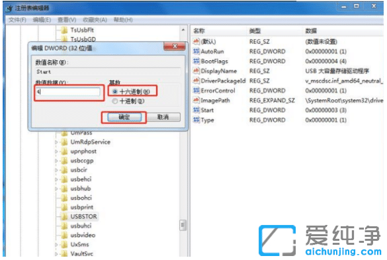The image size is (387, 260).
Task: Select the REG_EXPAND_SZ type cell
Action: pos(272,101)
